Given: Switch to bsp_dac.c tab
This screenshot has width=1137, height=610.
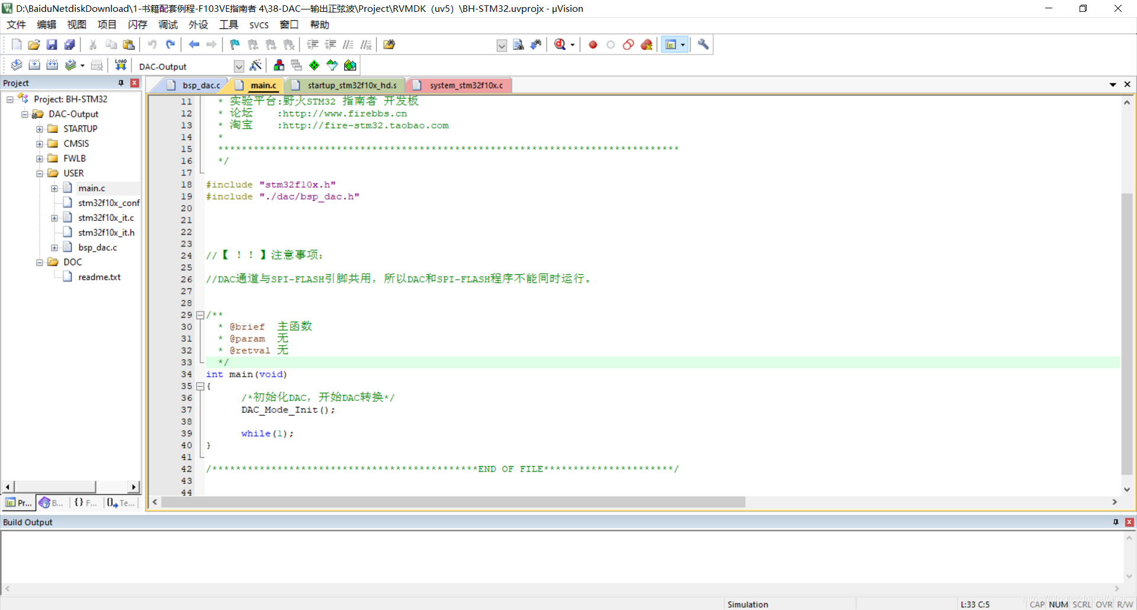Looking at the screenshot, I should coord(194,85).
